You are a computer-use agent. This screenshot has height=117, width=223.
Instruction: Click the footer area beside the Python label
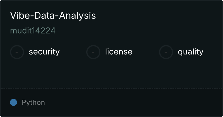pos(134,103)
